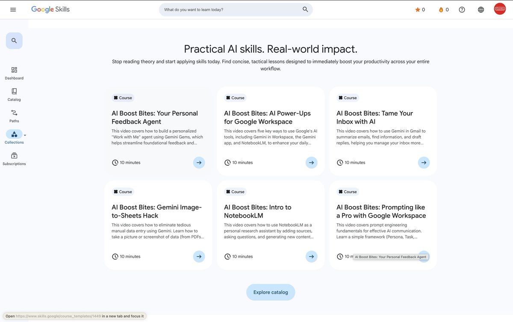Open the flame streak counter
Image resolution: width=513 pixels, height=322 pixels.
tap(444, 9)
